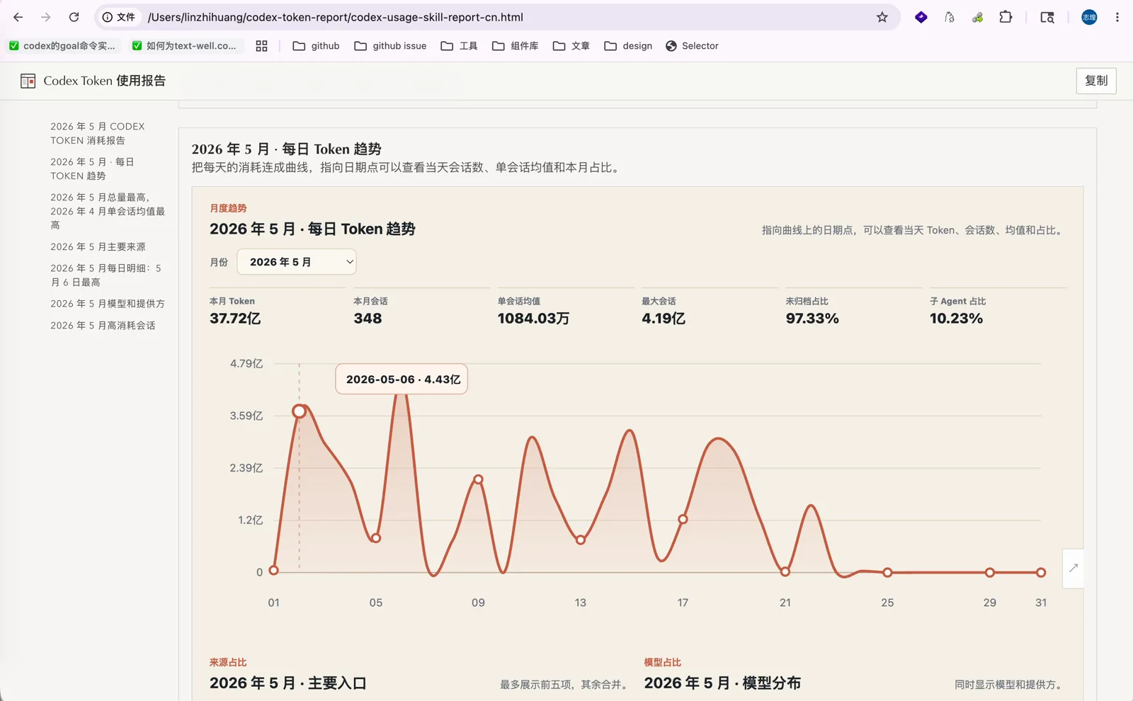Open the Selector bookmark

tap(692, 46)
